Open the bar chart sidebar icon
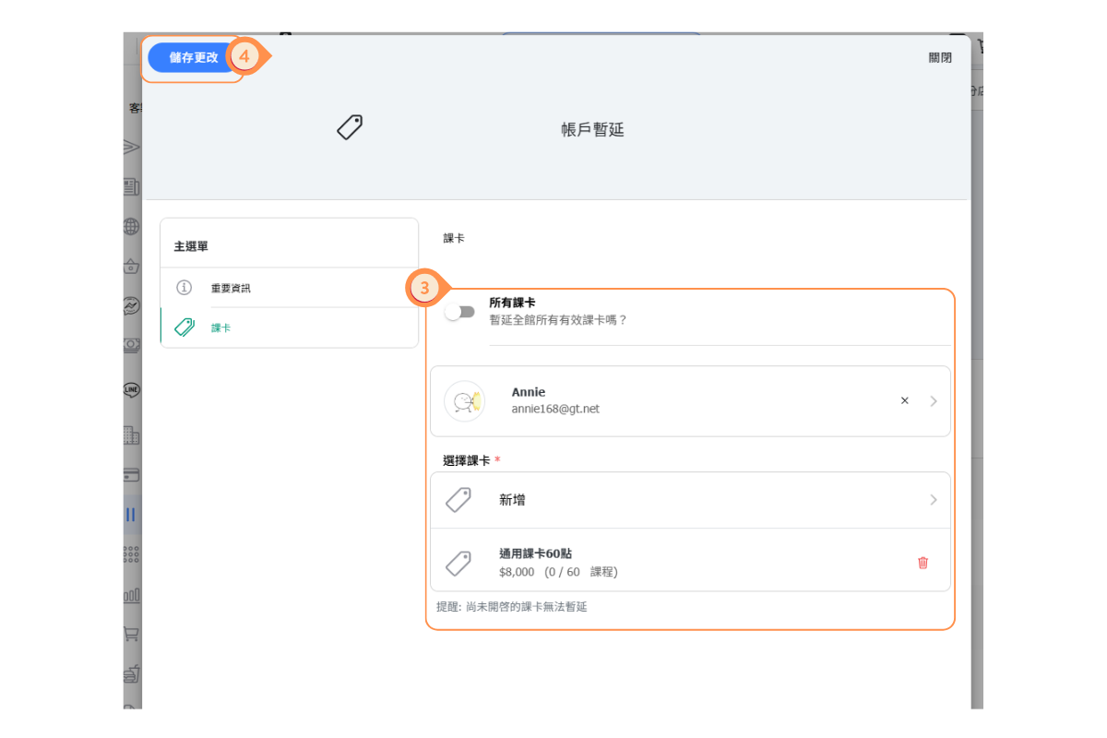The width and height of the screenshot is (1107, 738). [x=131, y=596]
